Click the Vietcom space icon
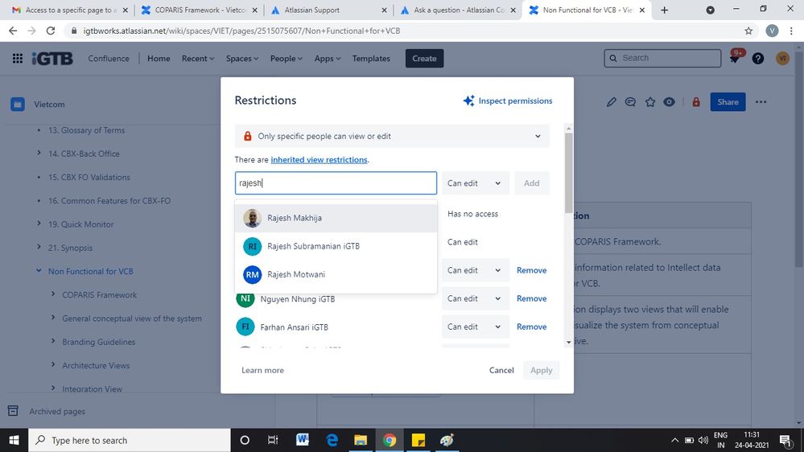The width and height of the screenshot is (804, 452). tap(18, 105)
